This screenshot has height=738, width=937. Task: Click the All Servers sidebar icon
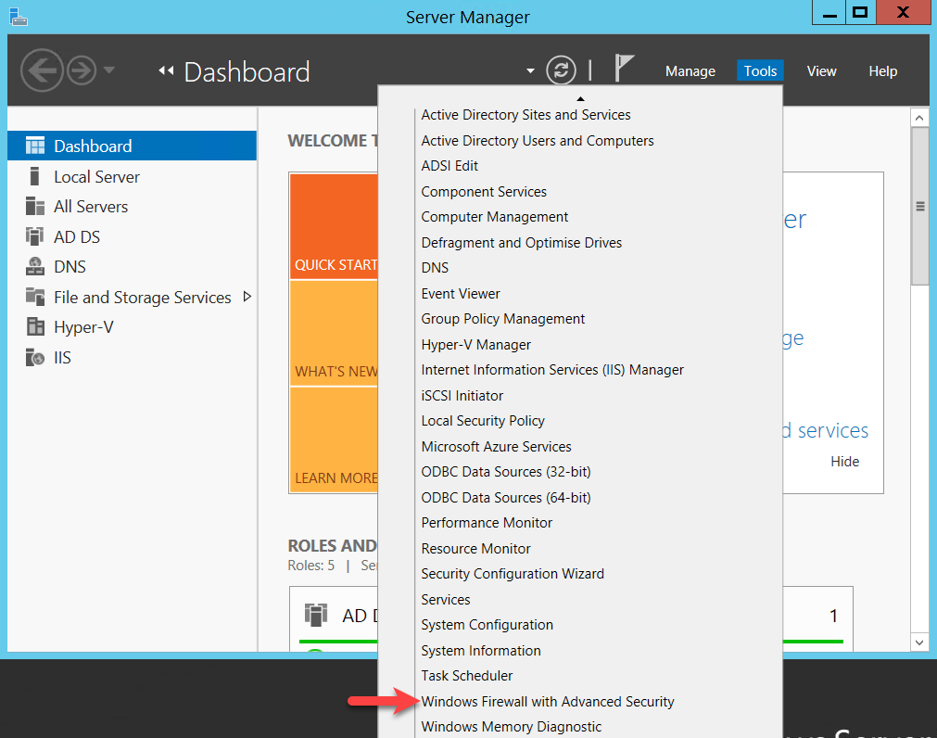pyautogui.click(x=35, y=206)
